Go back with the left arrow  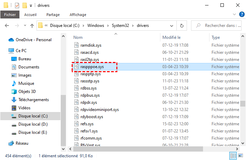point(7,26)
